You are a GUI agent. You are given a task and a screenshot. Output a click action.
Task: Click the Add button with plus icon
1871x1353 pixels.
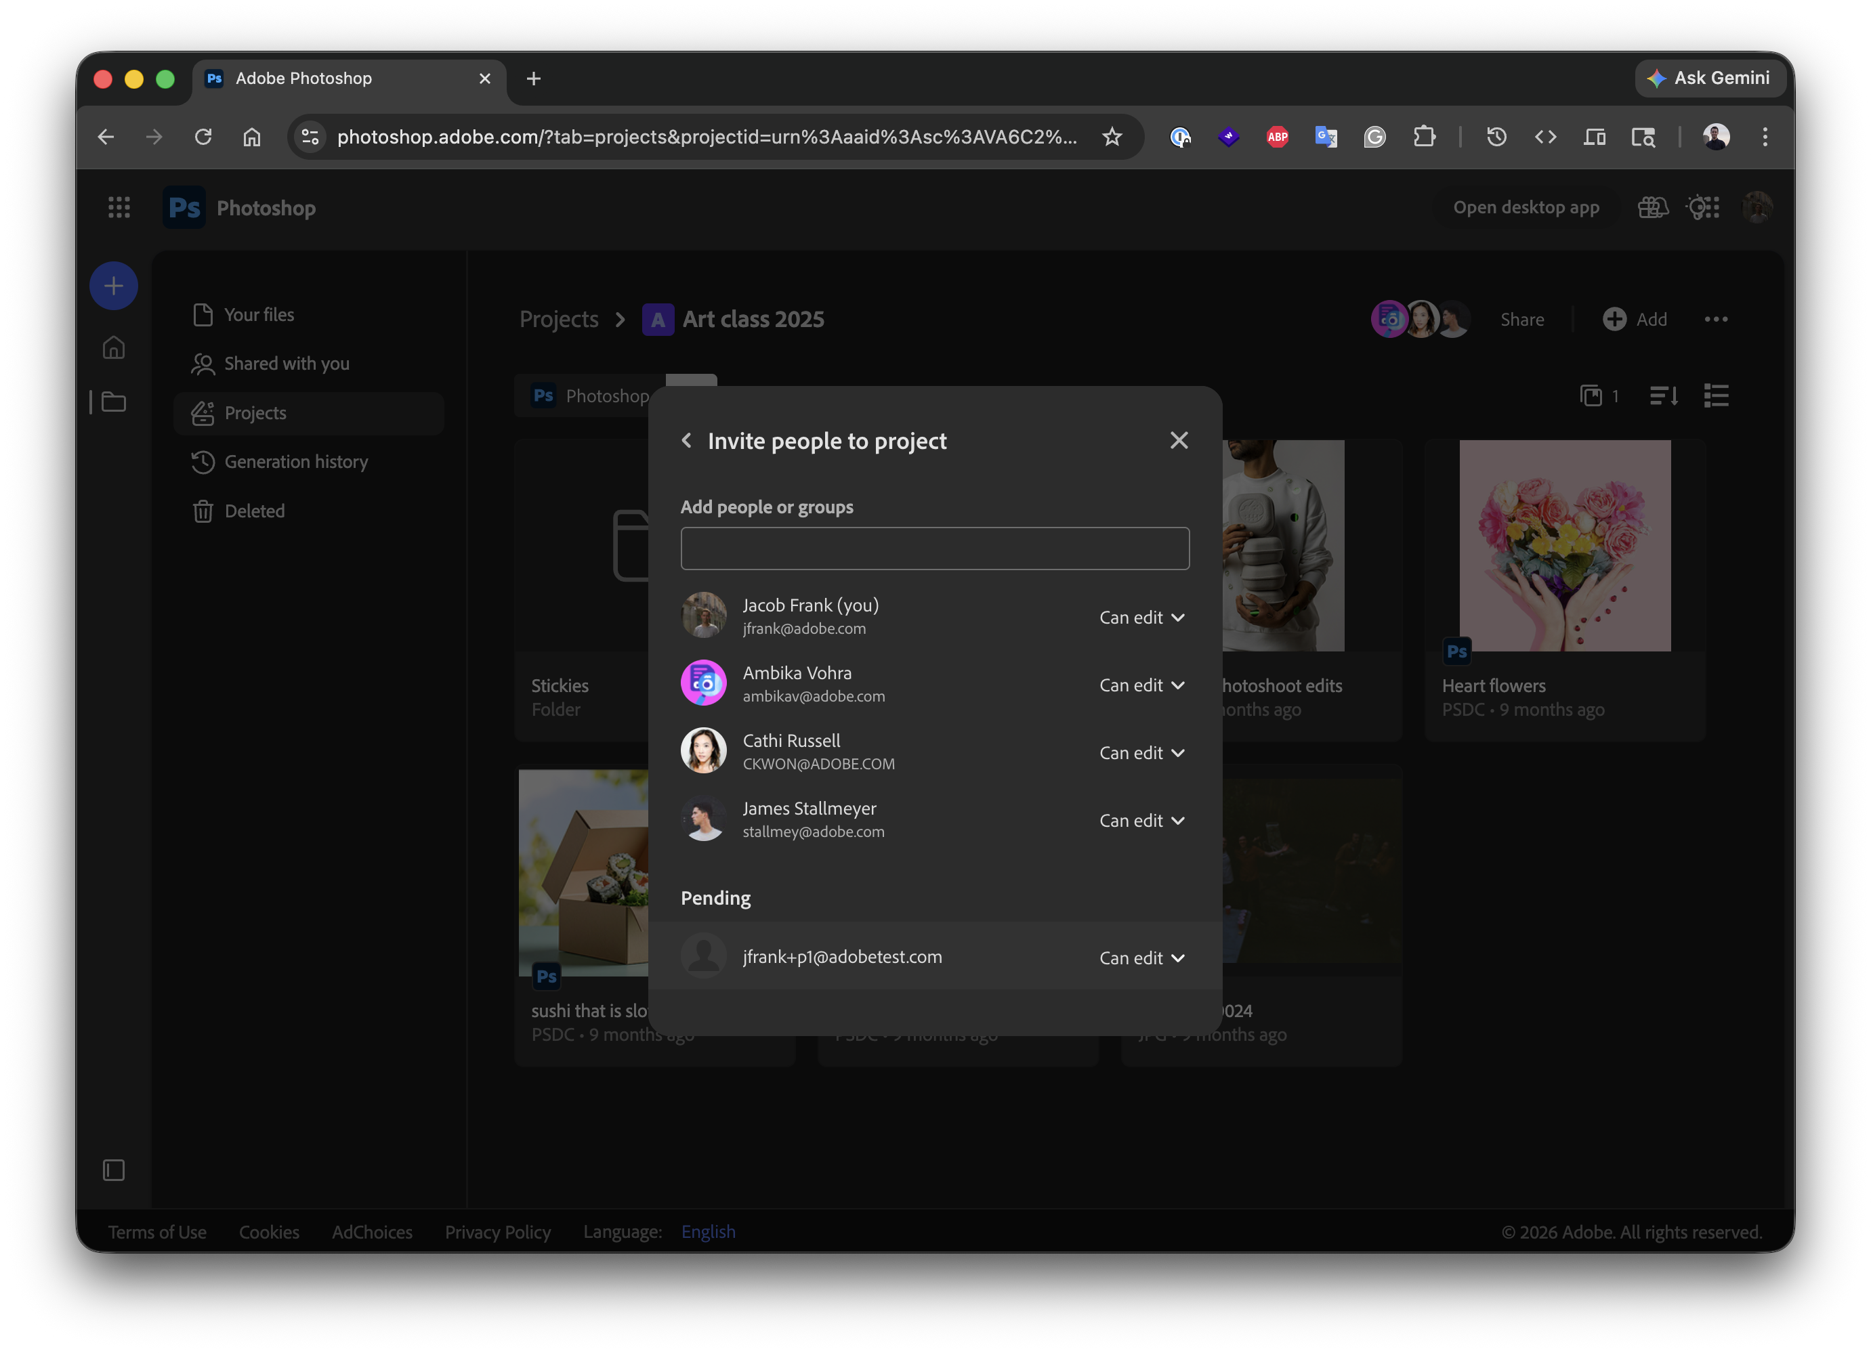point(1635,319)
